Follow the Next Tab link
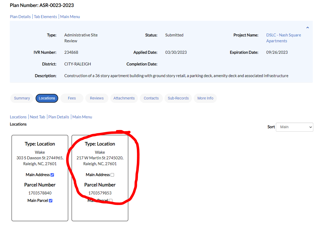 point(37,117)
